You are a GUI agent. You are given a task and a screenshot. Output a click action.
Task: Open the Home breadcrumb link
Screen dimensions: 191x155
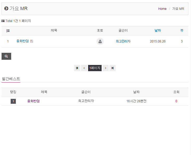(162, 9)
